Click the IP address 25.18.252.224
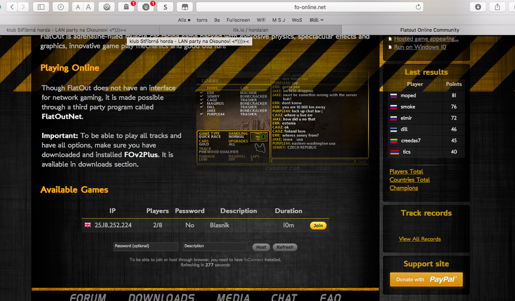515x301 pixels. pyautogui.click(x=113, y=225)
